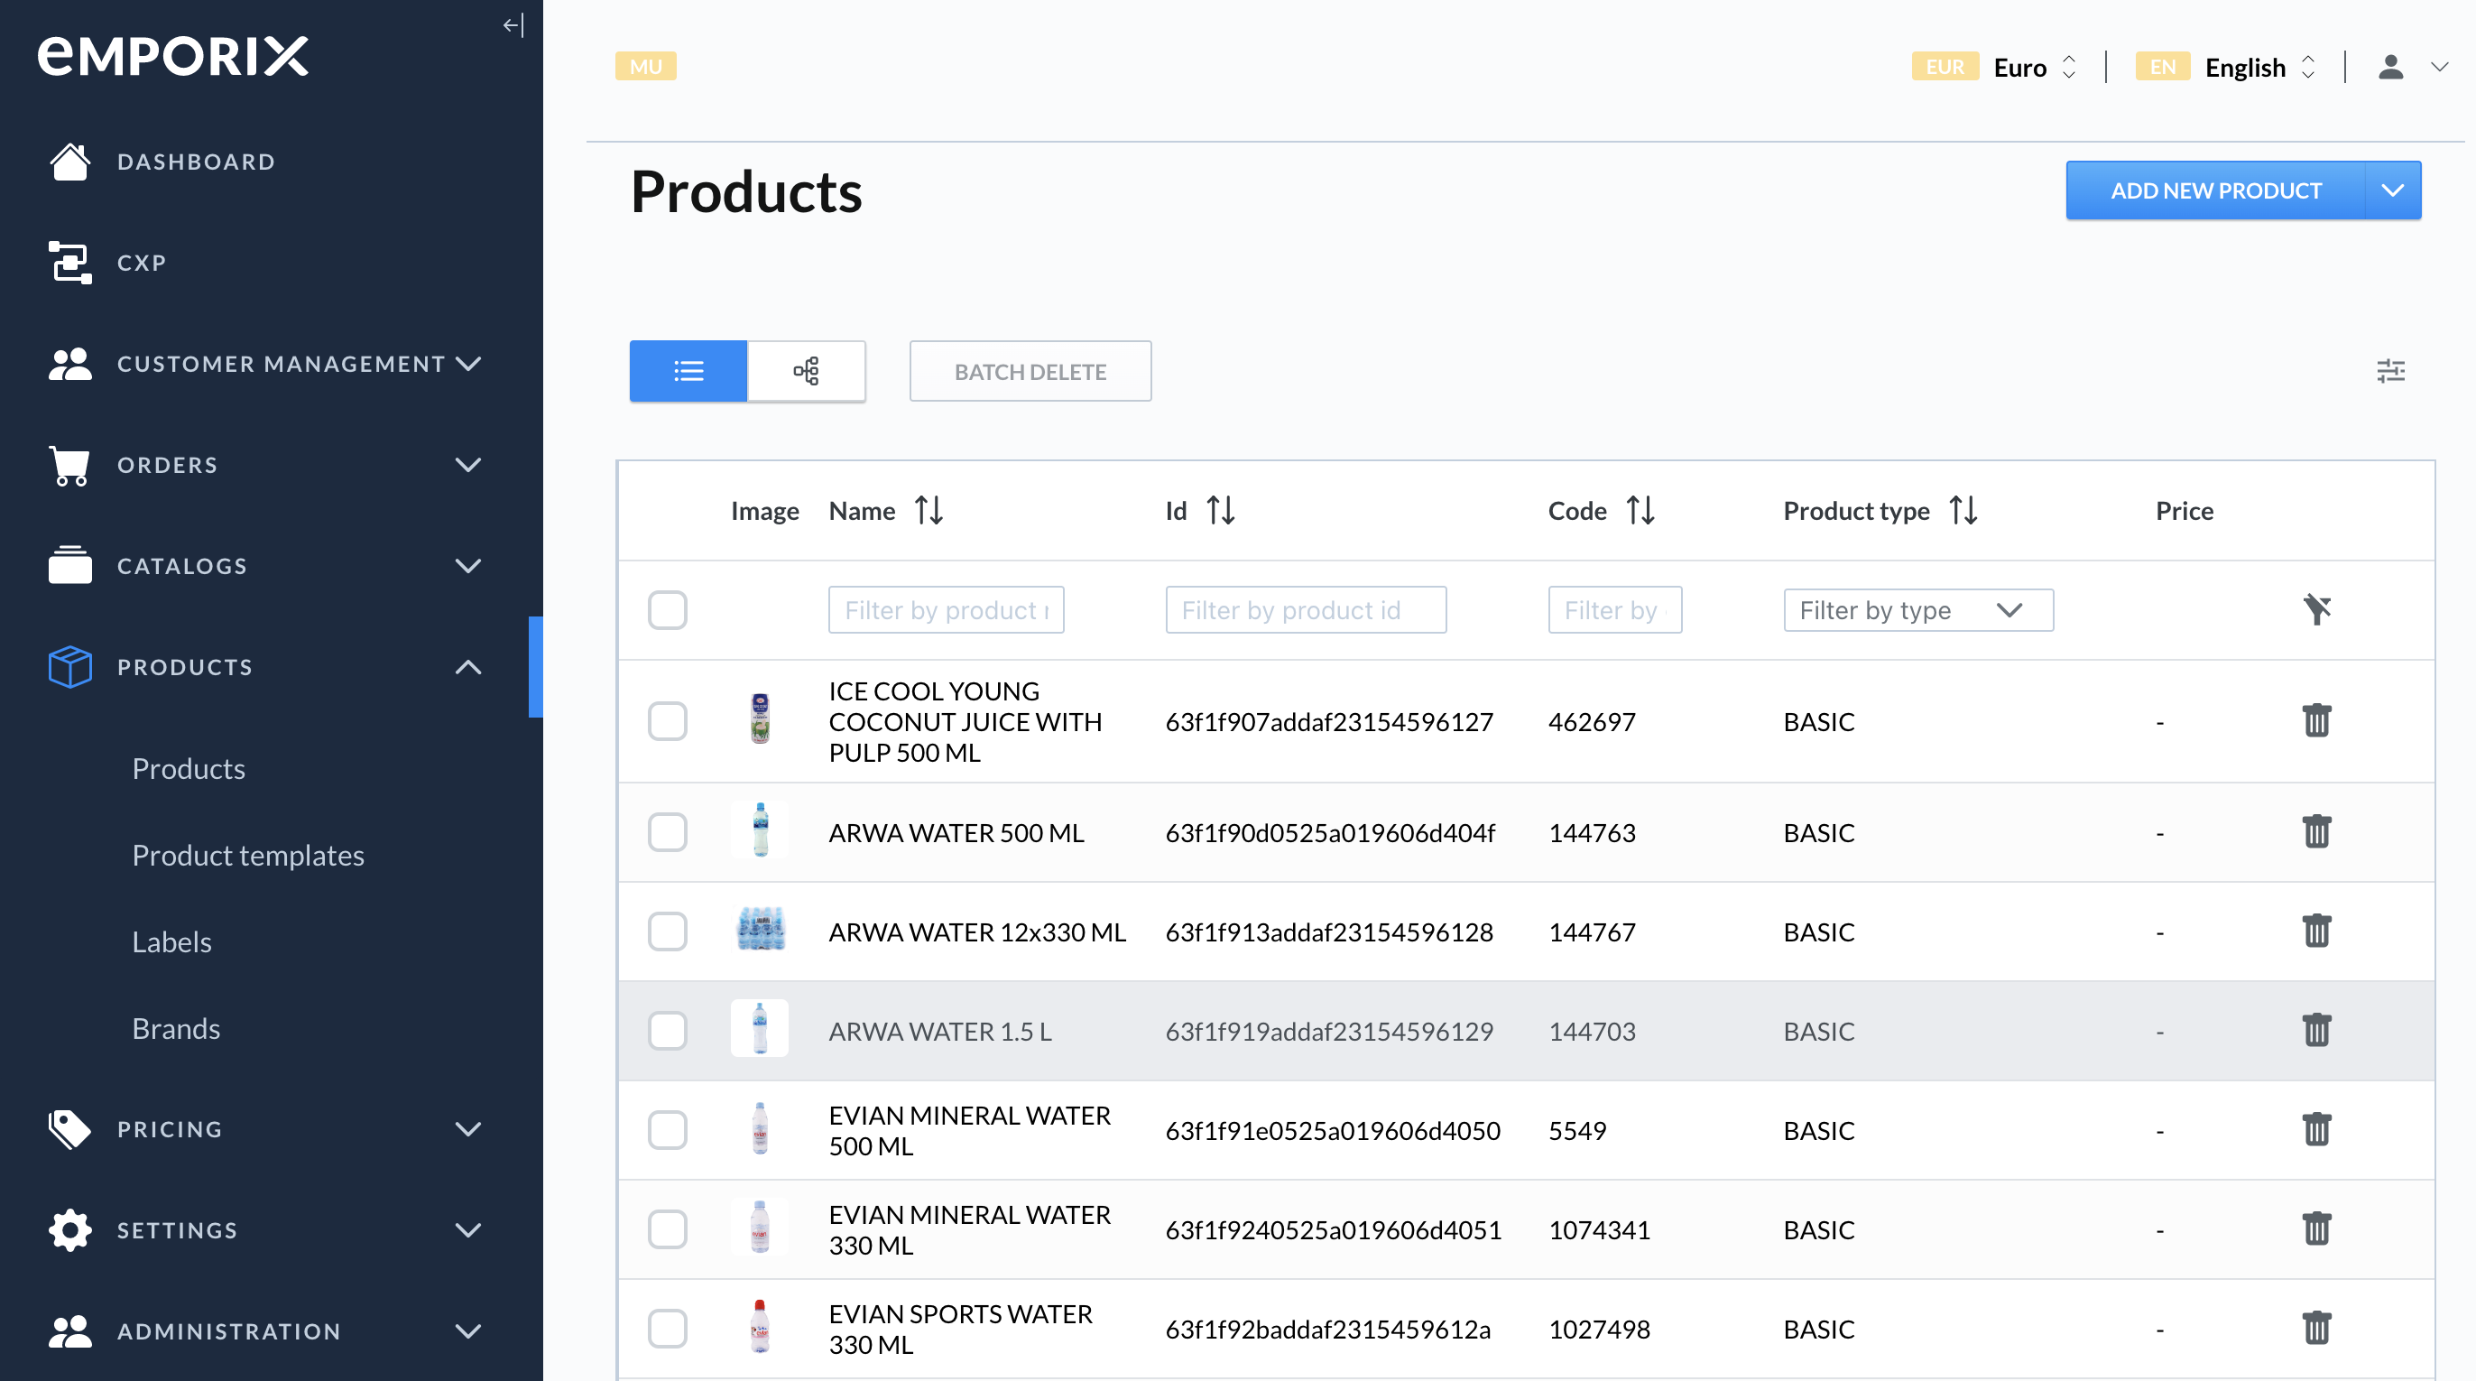Click ADD NEW PRODUCT button
The height and width of the screenshot is (1381, 2476).
[x=2214, y=190]
